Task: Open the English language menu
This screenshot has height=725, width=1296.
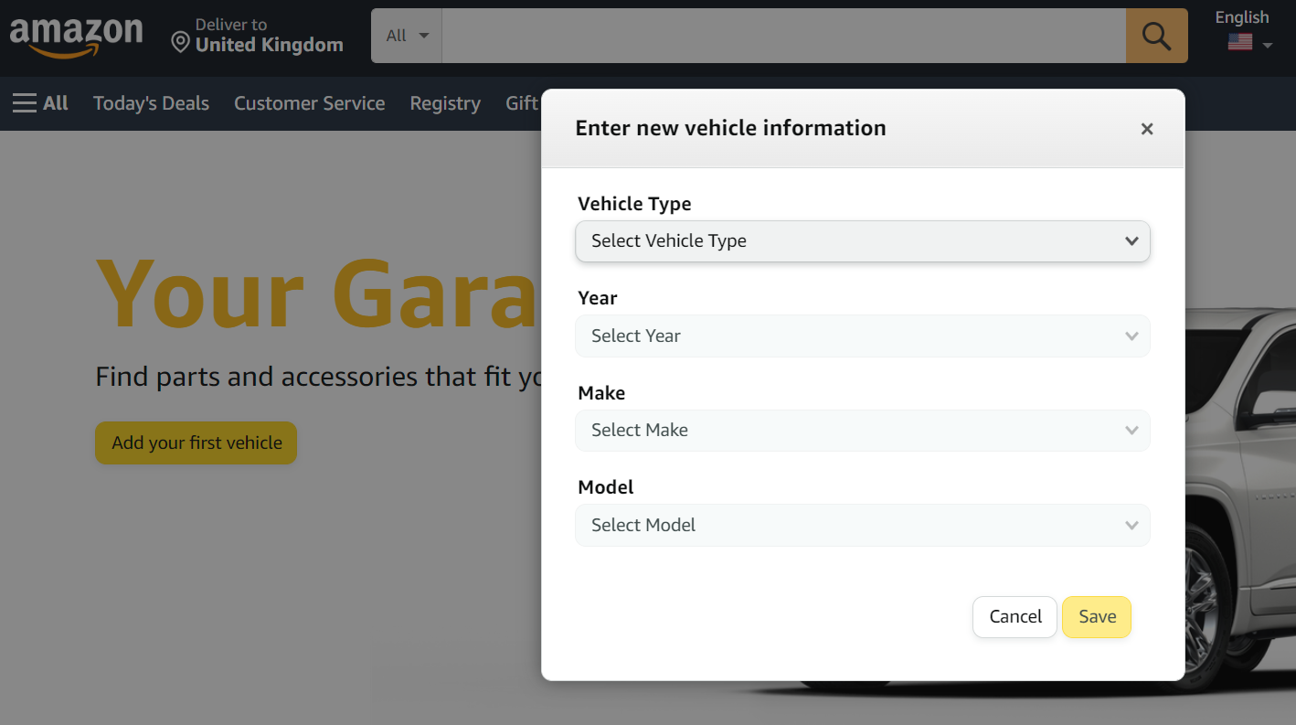Action: 1242,16
